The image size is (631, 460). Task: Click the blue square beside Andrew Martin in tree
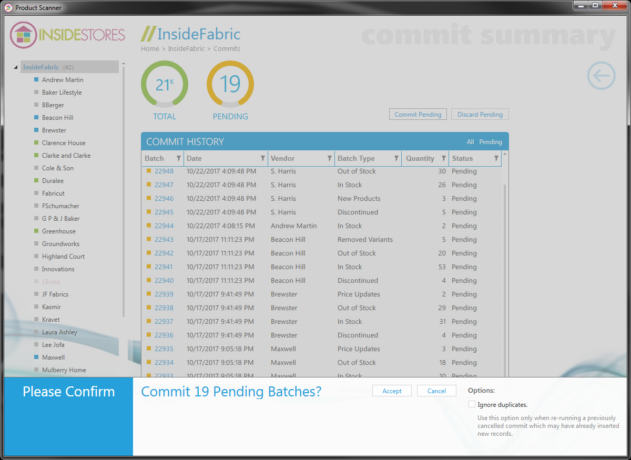tap(36, 80)
